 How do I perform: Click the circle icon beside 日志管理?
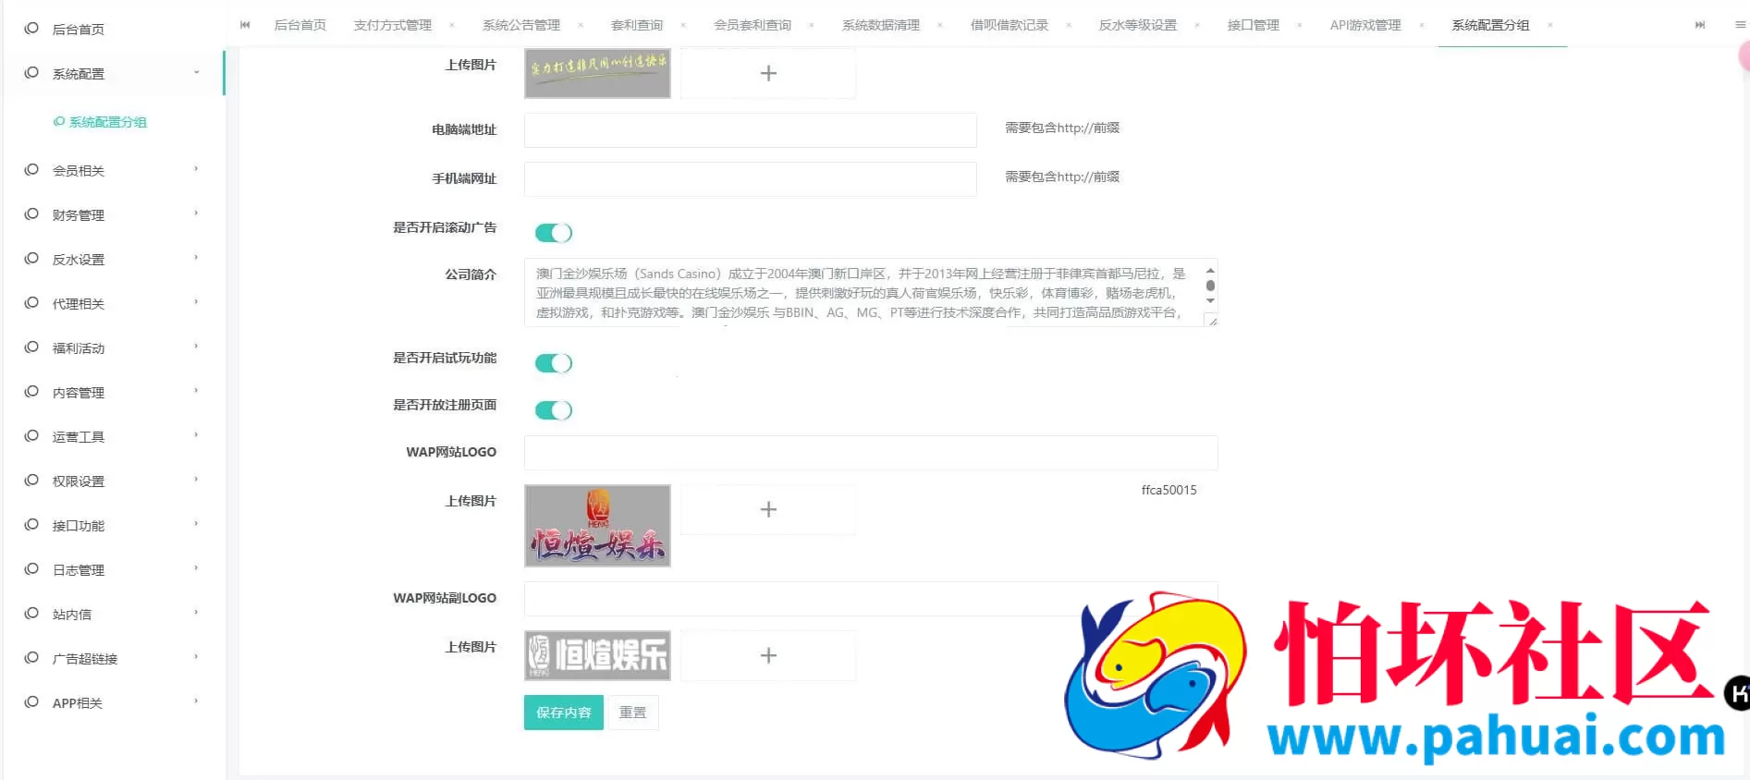click(x=31, y=569)
